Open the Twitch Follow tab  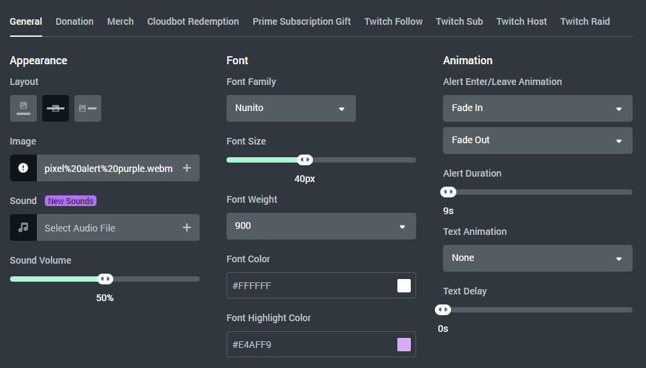[x=393, y=21]
